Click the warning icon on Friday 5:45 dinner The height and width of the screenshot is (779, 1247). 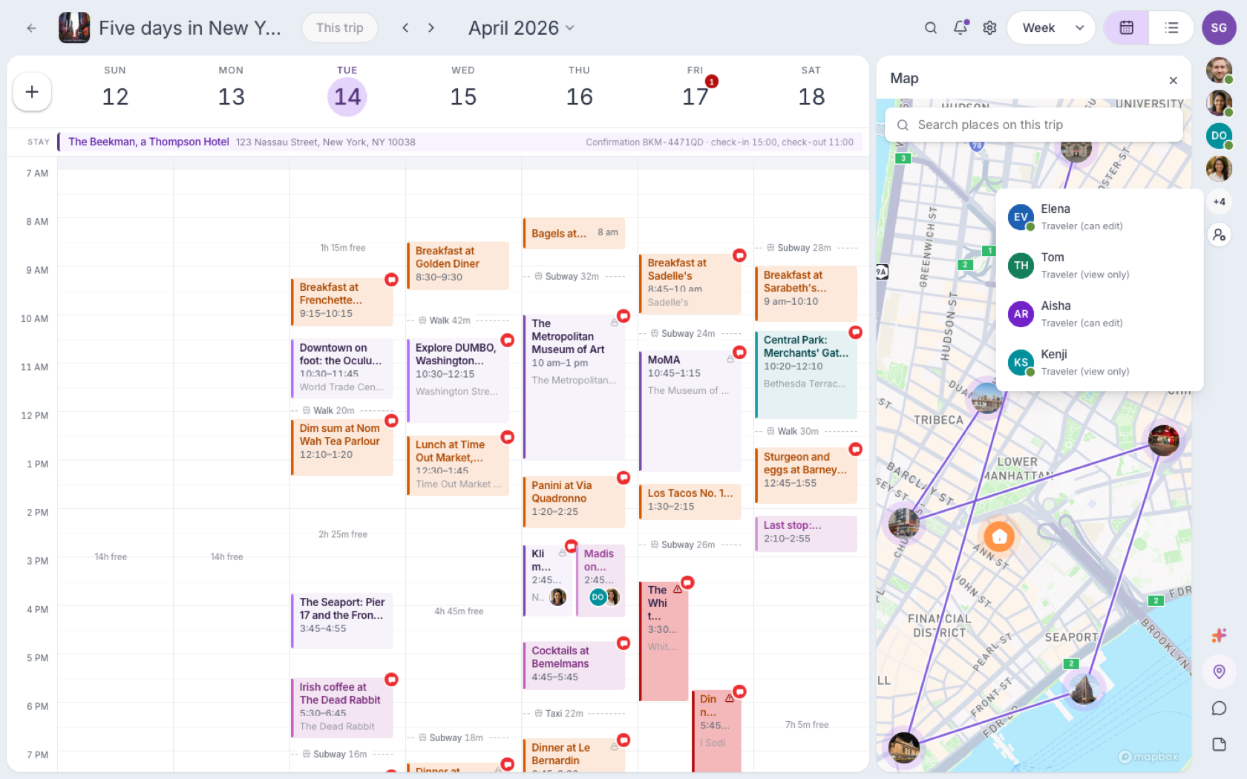point(730,699)
